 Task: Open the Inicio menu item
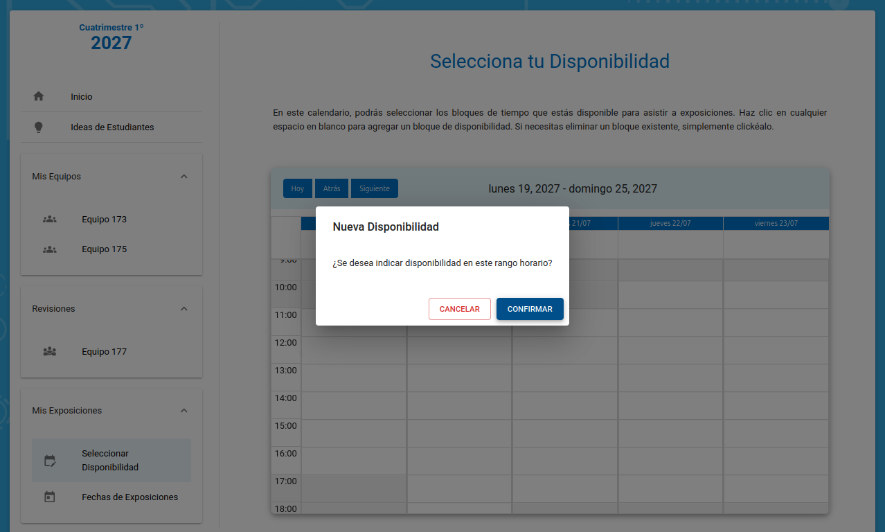81,97
